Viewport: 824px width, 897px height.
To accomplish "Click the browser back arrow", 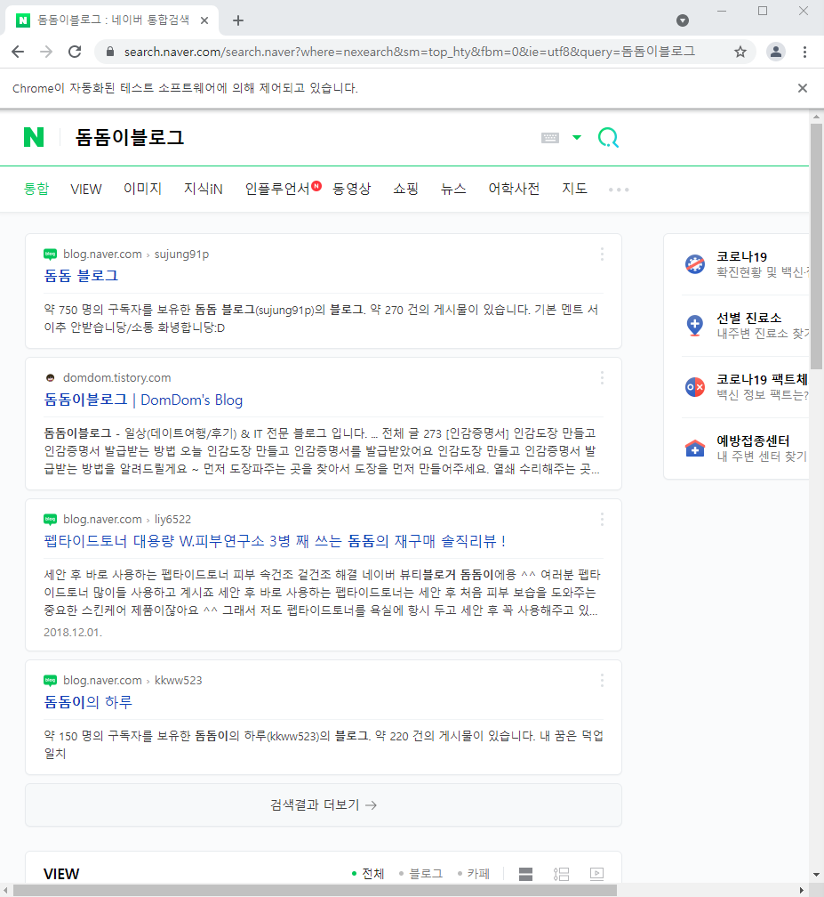I will pos(19,52).
